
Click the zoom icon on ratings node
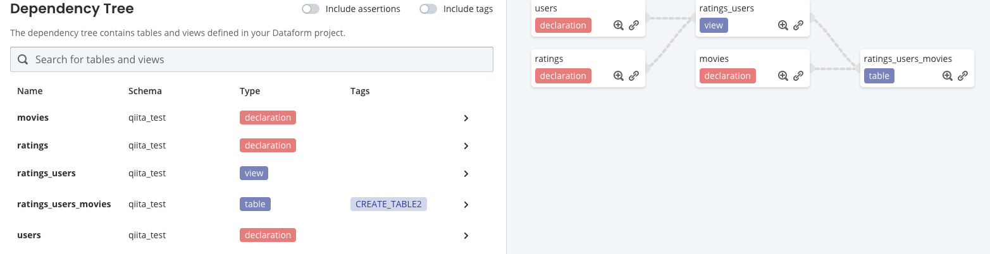(x=619, y=76)
